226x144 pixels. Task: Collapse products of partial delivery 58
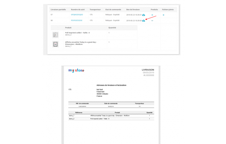(x=152, y=21)
